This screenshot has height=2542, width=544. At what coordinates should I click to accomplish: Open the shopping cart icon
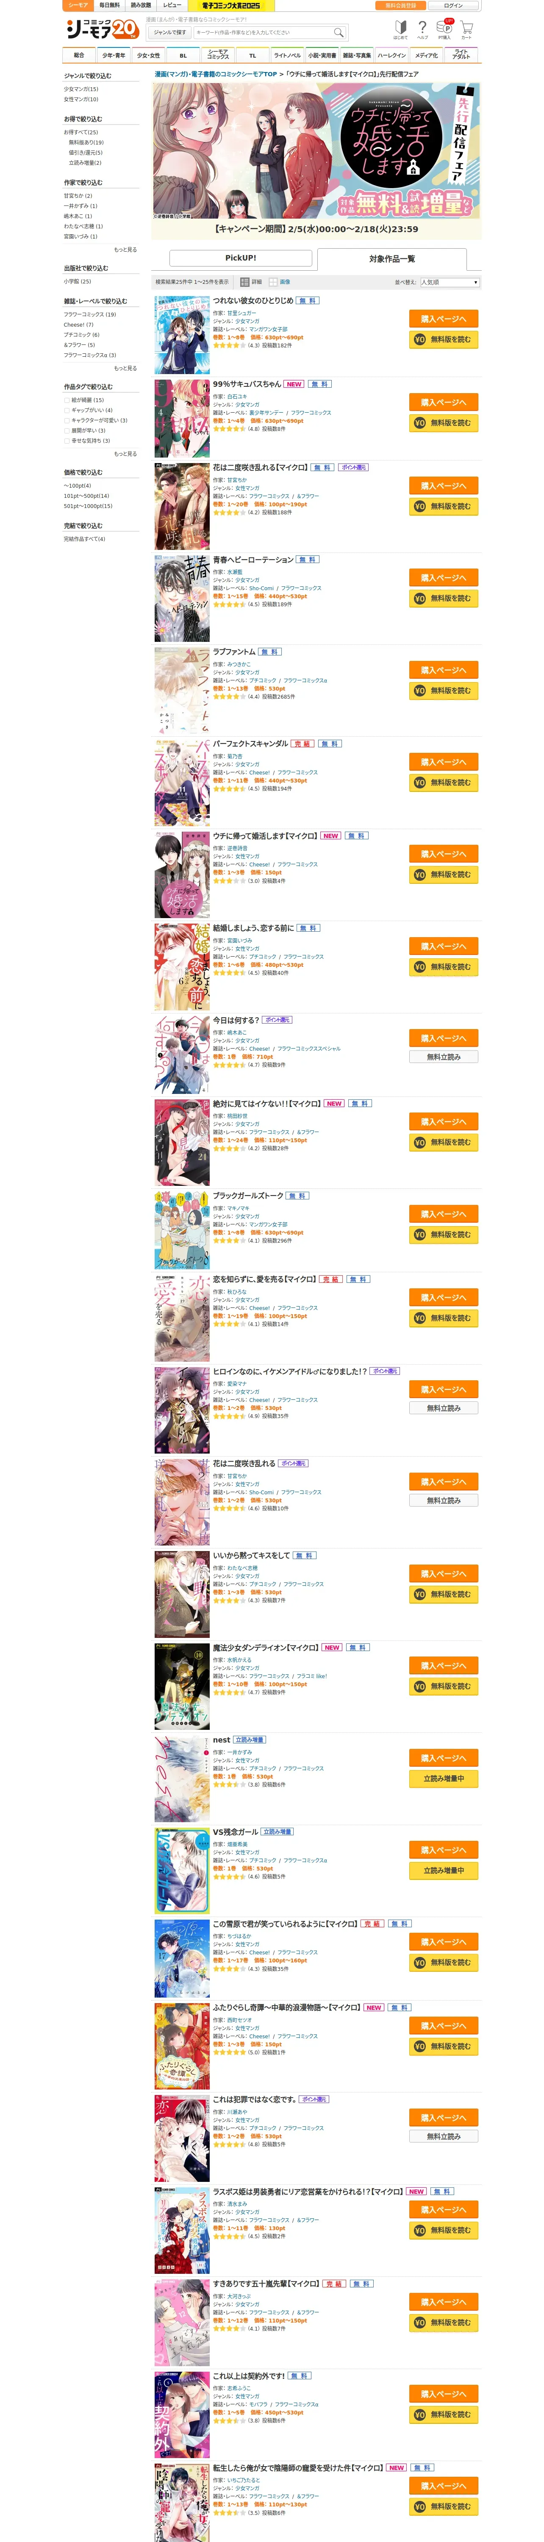point(466,30)
